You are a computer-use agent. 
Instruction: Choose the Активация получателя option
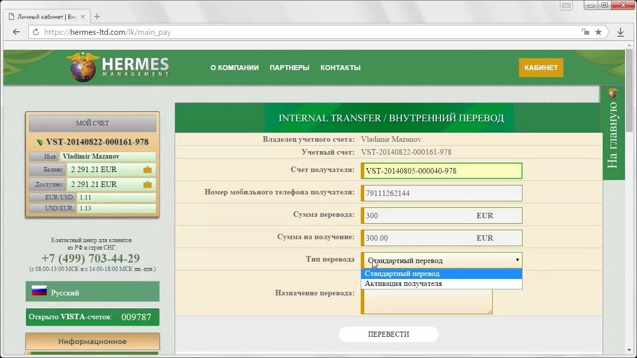(x=441, y=283)
